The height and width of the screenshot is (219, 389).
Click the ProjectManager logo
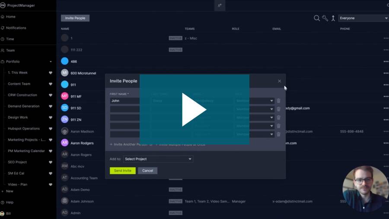tap(18, 6)
